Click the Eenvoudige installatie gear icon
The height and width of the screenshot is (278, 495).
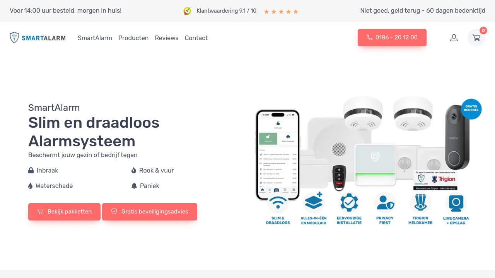[349, 202]
